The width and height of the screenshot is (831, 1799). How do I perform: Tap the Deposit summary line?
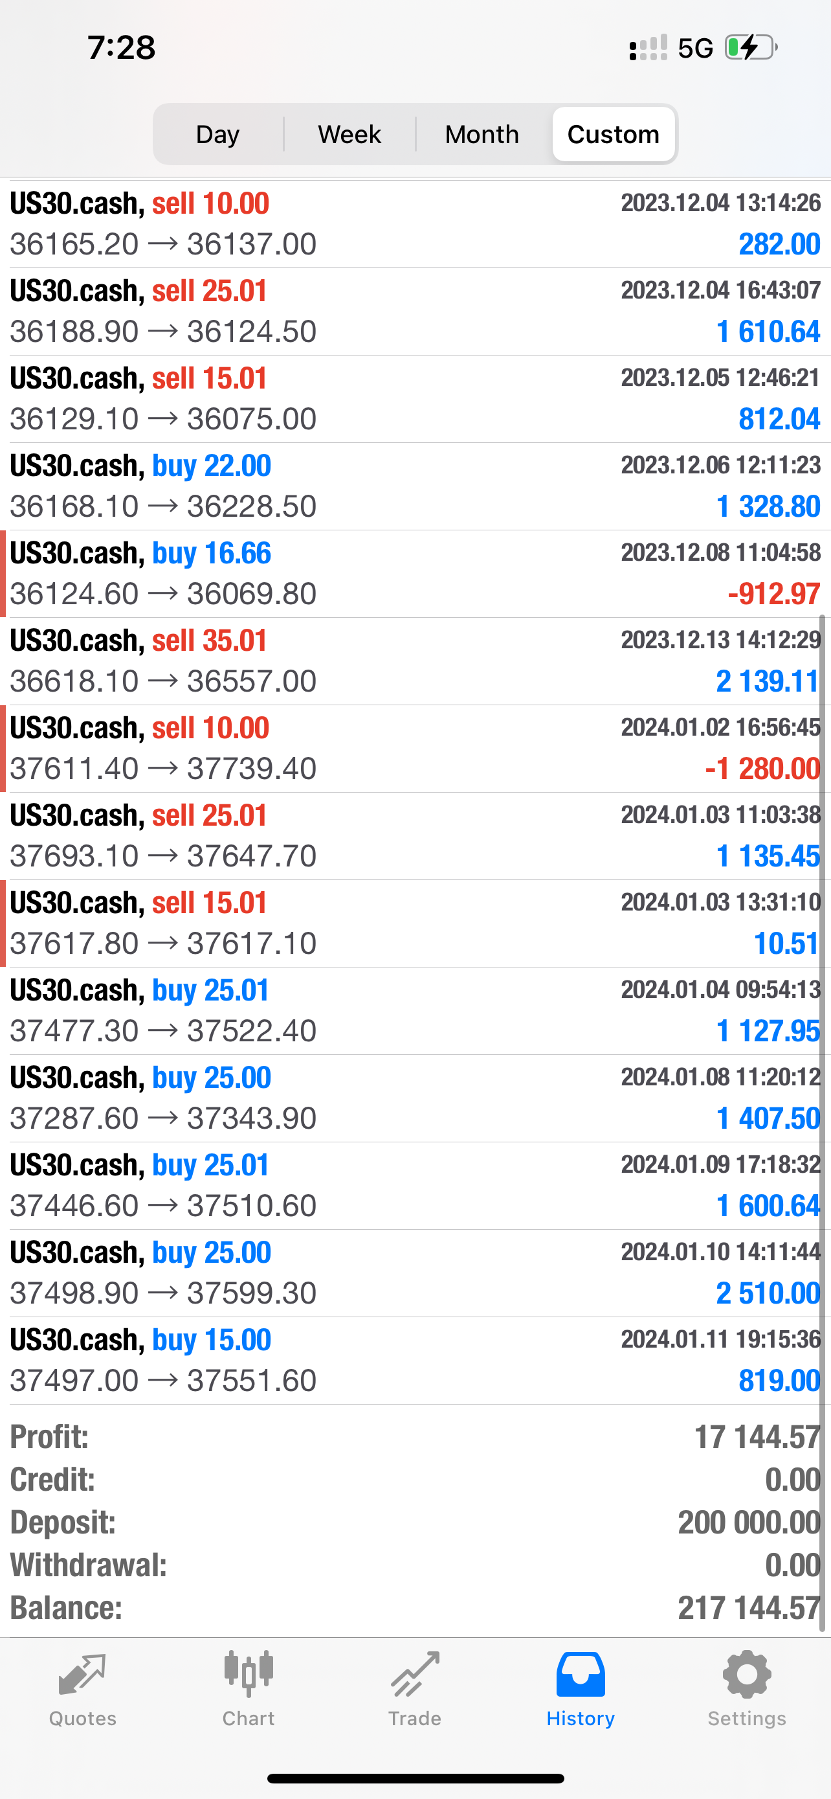coord(415,1522)
